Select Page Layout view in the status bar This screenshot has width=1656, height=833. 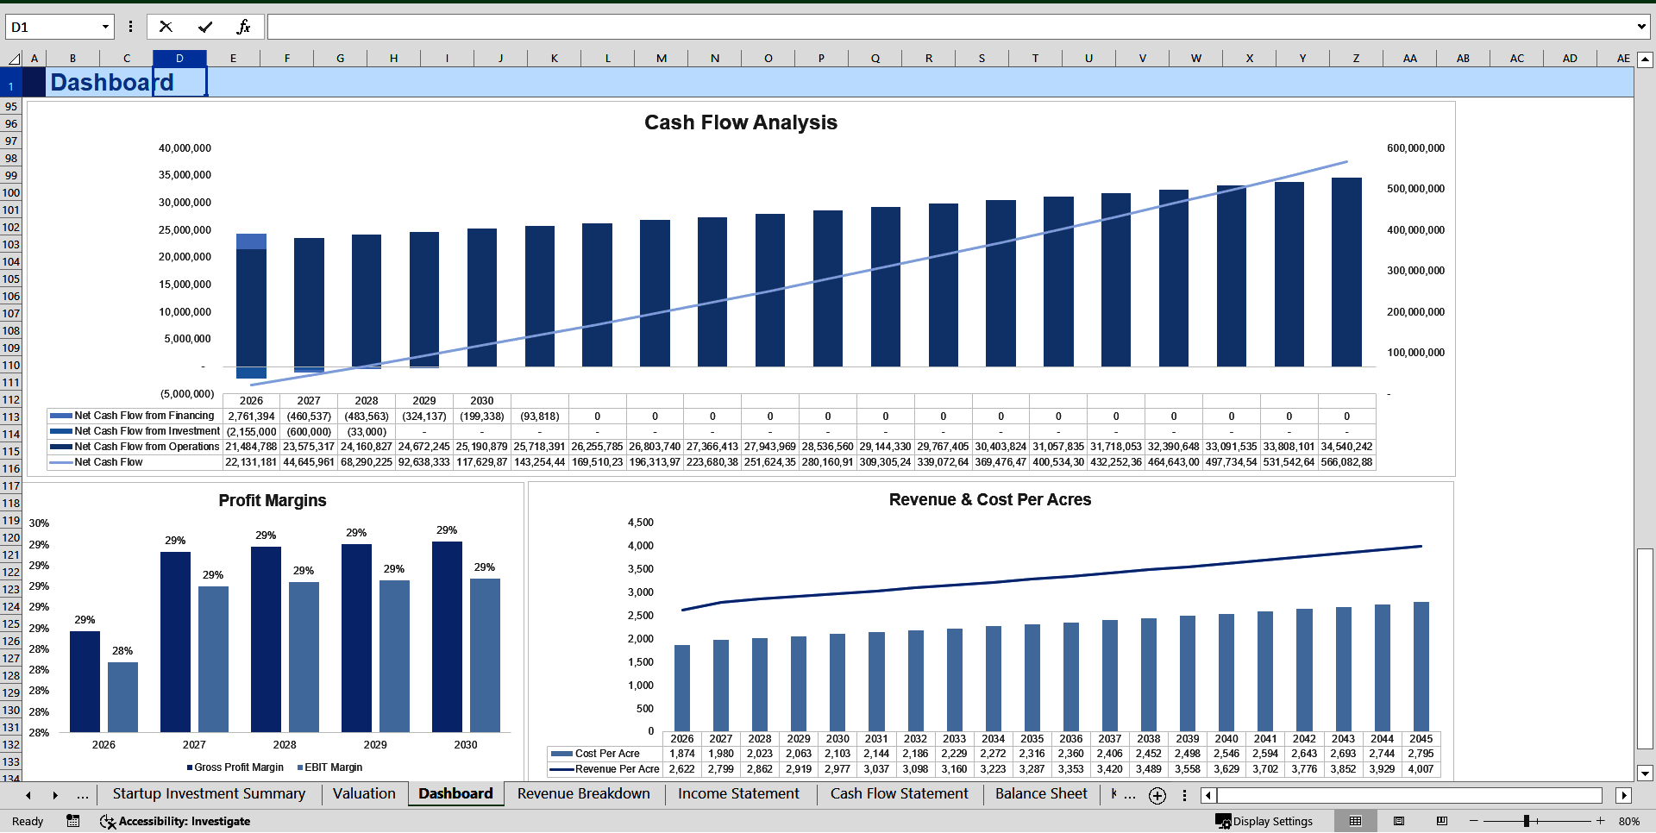(x=1398, y=821)
